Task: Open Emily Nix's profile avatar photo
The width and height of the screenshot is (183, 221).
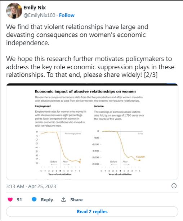Action: coord(14,11)
